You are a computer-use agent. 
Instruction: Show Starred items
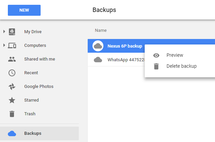31,100
